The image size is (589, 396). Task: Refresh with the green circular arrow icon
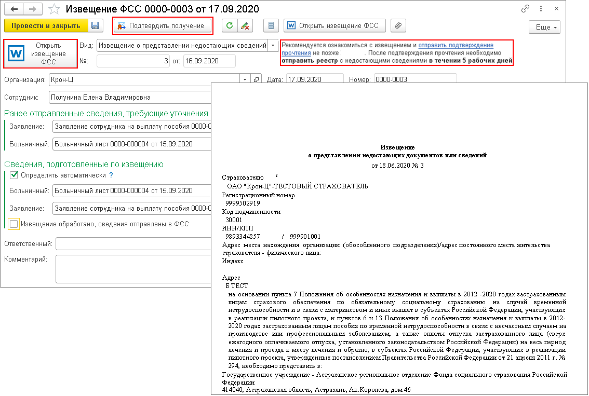230,25
